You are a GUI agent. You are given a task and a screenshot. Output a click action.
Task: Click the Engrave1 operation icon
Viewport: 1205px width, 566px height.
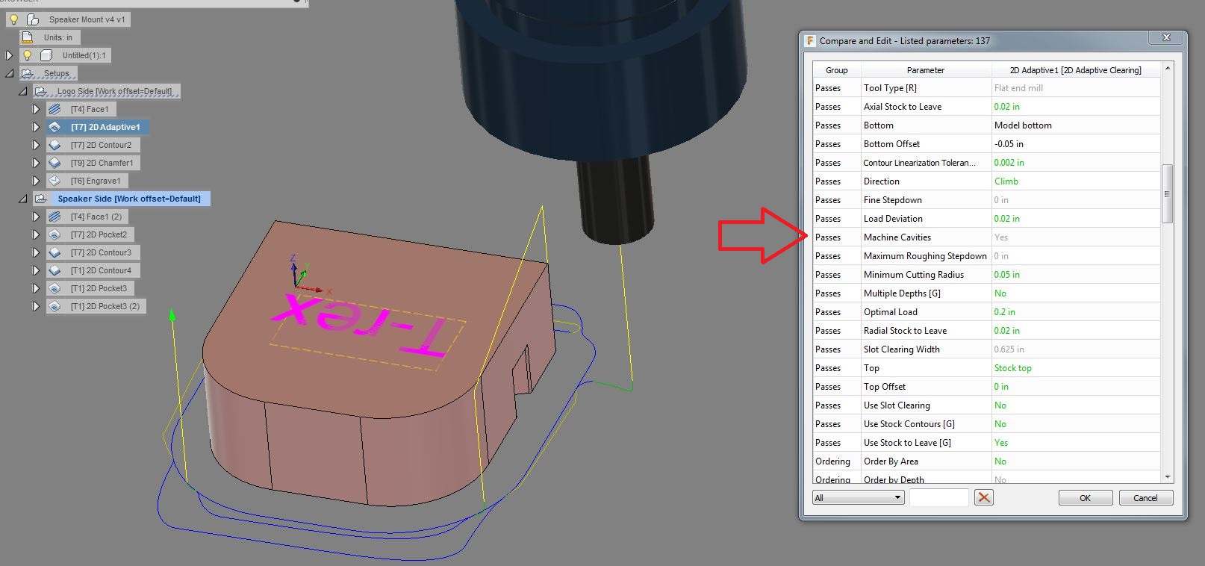click(x=55, y=181)
